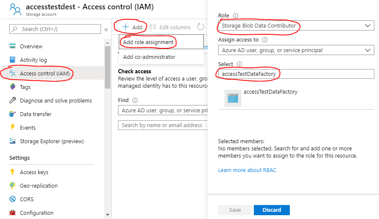Select the Tags icon in sidebar
Screen dimensions: 379x219
coord(12,87)
